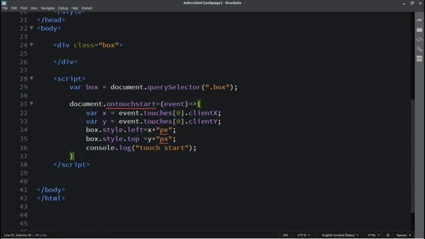The width and height of the screenshot is (425, 239).
Task: Click the closing </script> tag
Action: pos(72,165)
